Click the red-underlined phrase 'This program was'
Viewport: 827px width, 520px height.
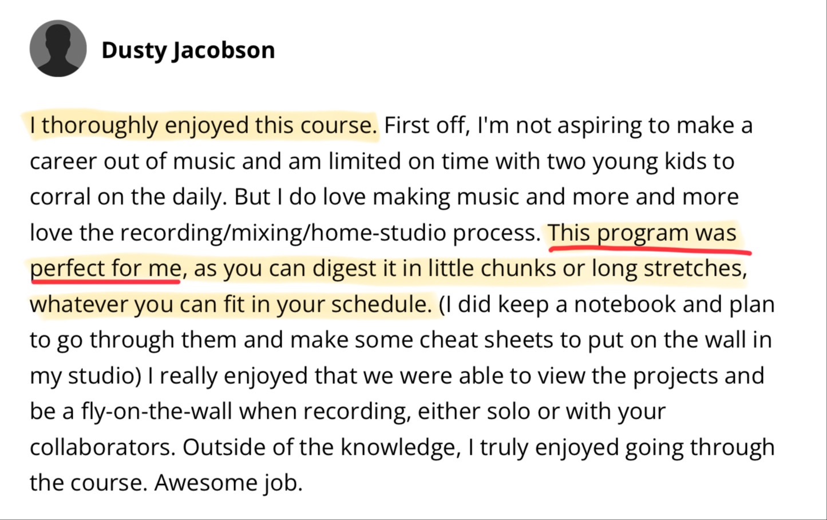point(642,233)
